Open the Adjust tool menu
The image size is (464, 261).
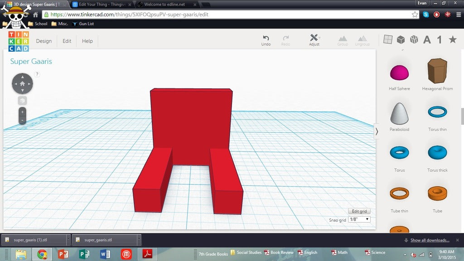(x=314, y=39)
